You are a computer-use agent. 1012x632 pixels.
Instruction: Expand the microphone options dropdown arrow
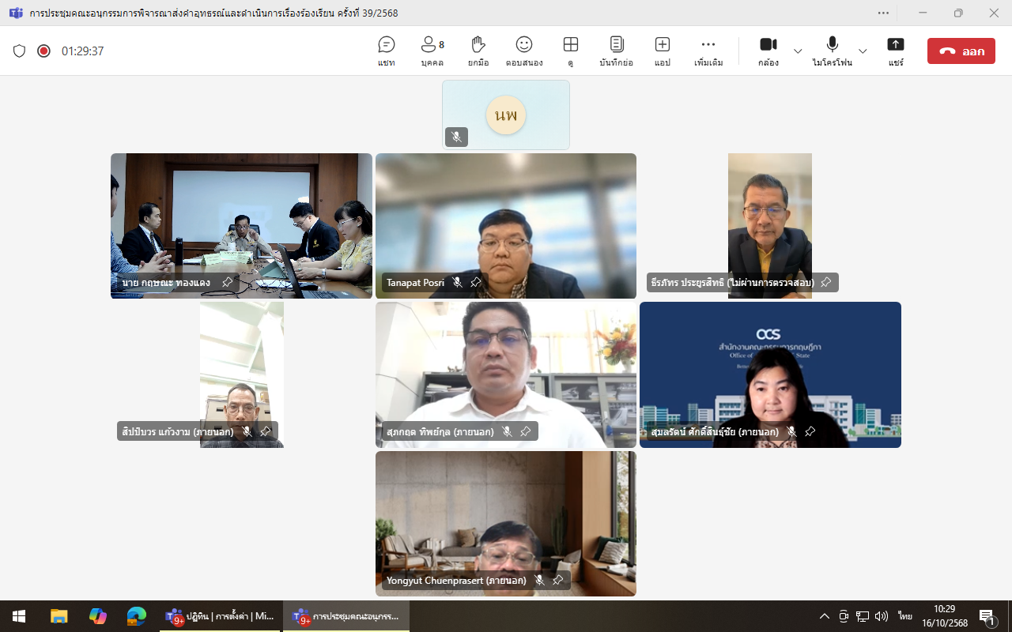click(x=863, y=51)
